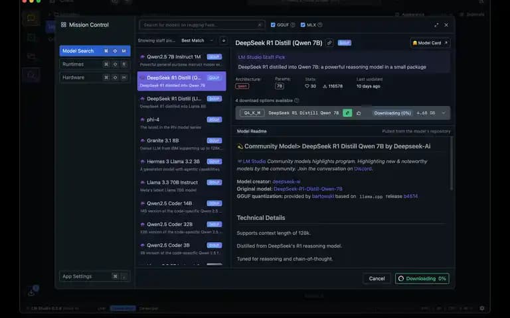Viewport: 510px width, 318px height.
Task: Click the sort direction arrow button
Action: click(x=223, y=40)
